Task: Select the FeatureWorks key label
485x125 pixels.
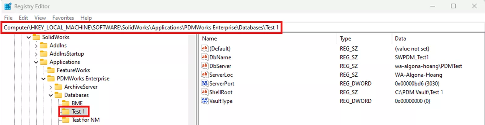Action: pos(73,70)
